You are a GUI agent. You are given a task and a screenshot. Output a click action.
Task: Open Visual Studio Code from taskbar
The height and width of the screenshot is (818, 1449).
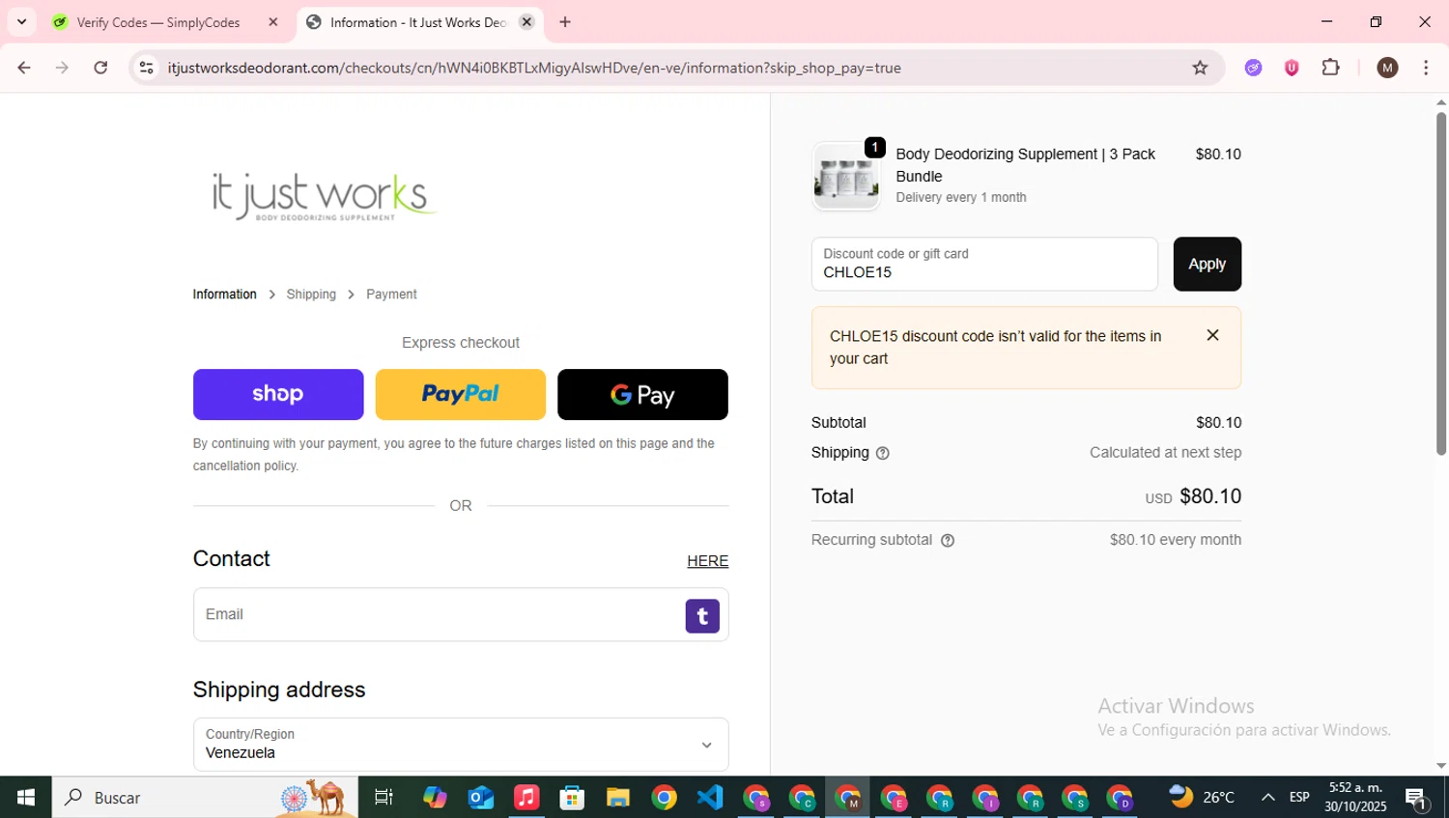[x=710, y=798]
